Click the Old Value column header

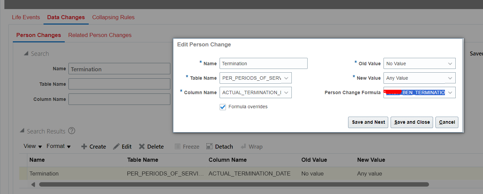pos(314,160)
